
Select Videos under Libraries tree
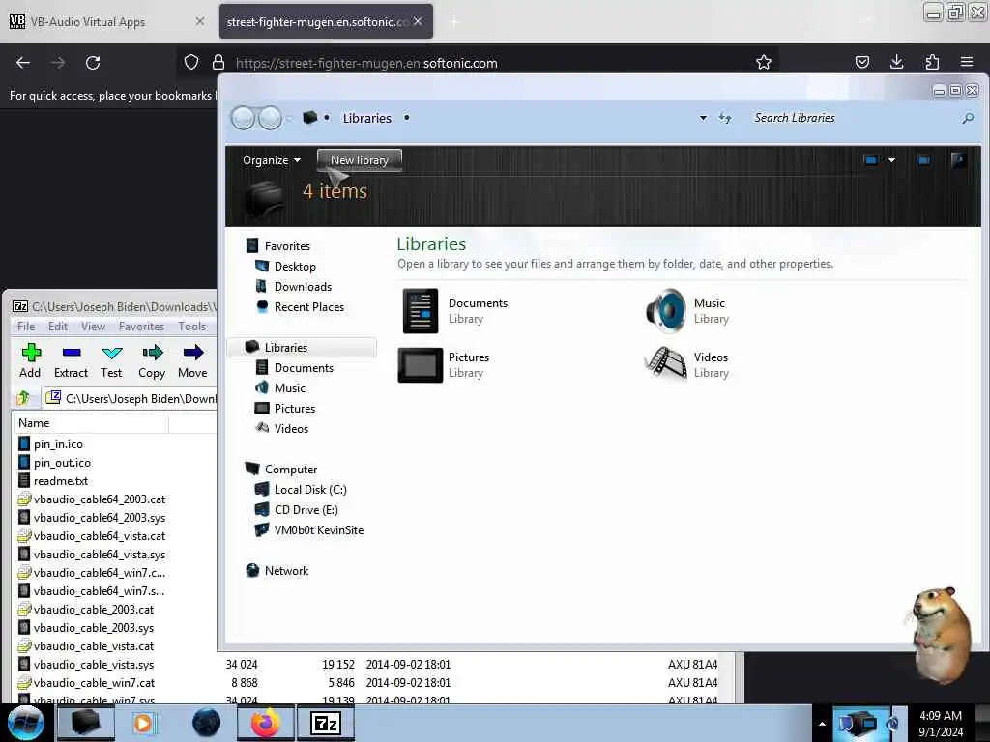tap(291, 428)
